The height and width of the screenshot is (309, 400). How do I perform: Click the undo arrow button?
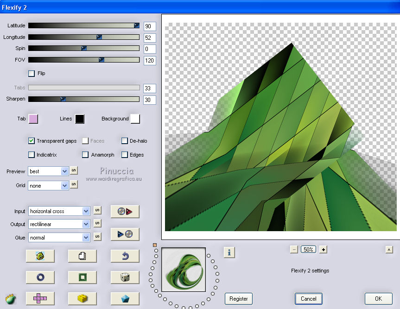click(x=125, y=256)
